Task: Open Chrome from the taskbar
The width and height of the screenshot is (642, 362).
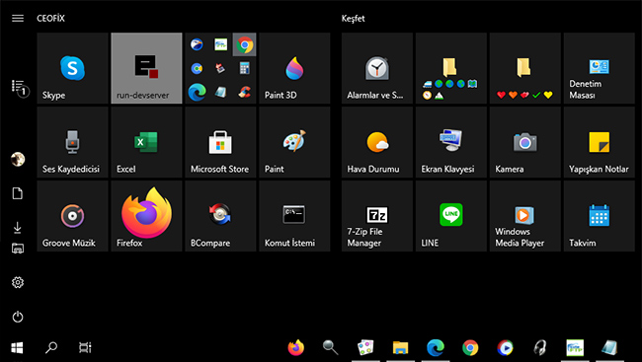Action: pos(470,347)
